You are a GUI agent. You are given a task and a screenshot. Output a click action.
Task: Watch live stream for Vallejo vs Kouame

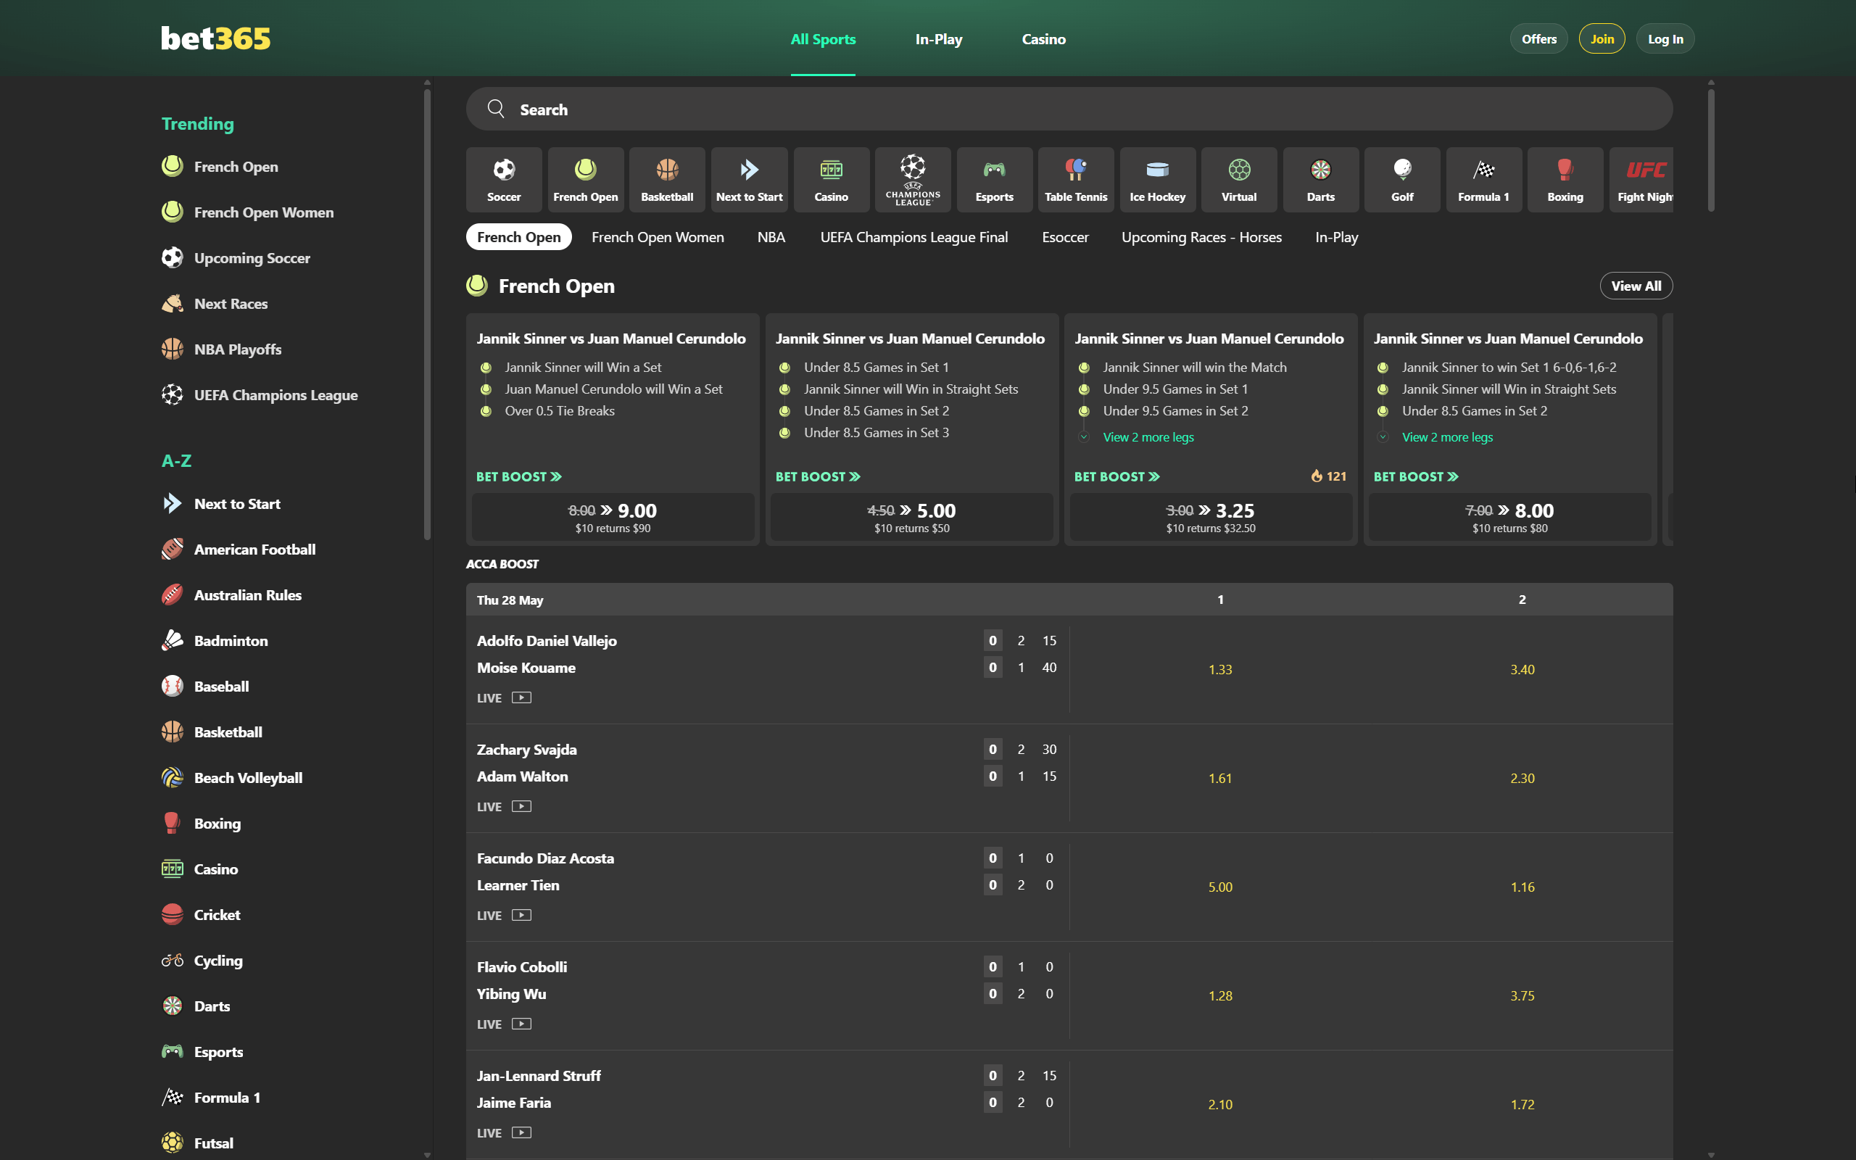click(521, 697)
